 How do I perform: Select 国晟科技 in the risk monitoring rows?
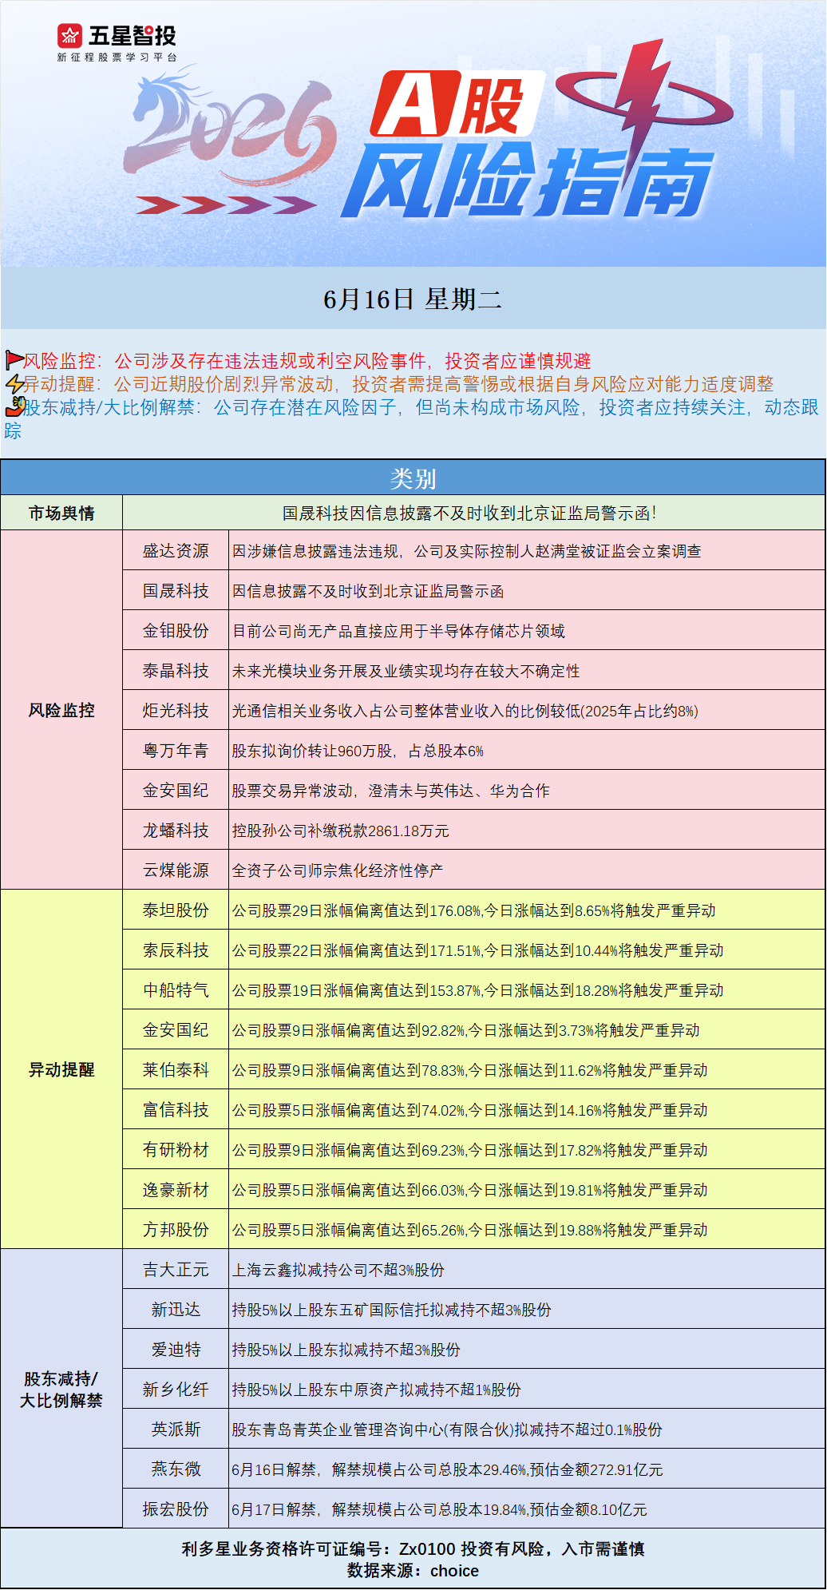(x=176, y=591)
